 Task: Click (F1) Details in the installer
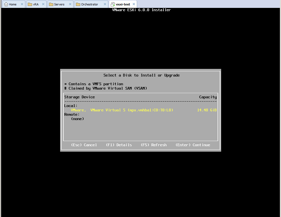(x=119, y=145)
